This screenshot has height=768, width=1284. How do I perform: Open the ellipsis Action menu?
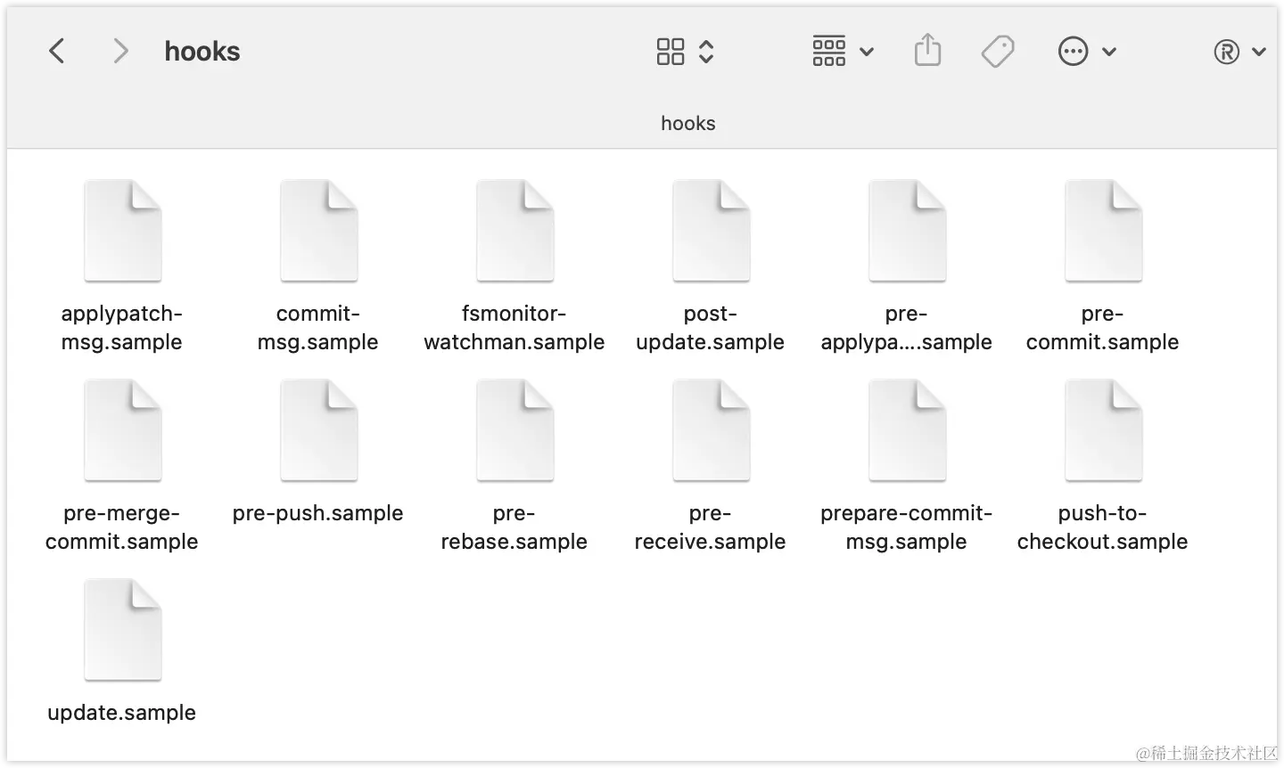pos(1073,52)
